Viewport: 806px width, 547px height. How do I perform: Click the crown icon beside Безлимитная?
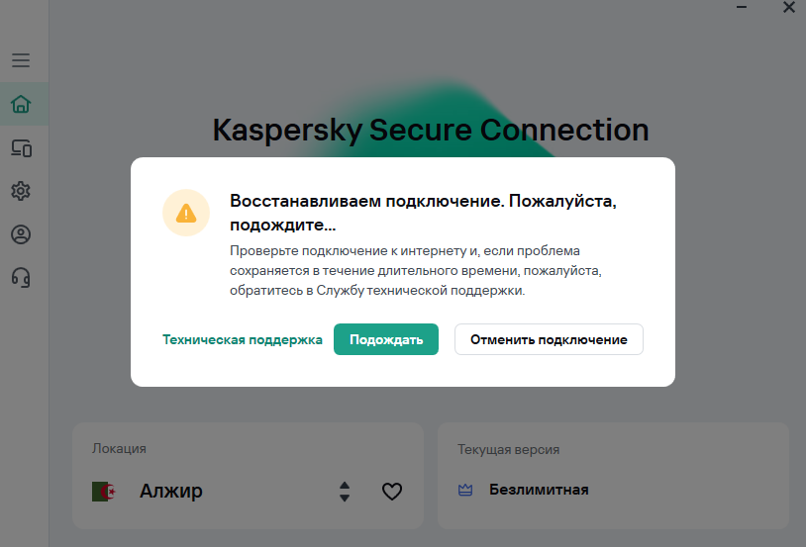466,490
